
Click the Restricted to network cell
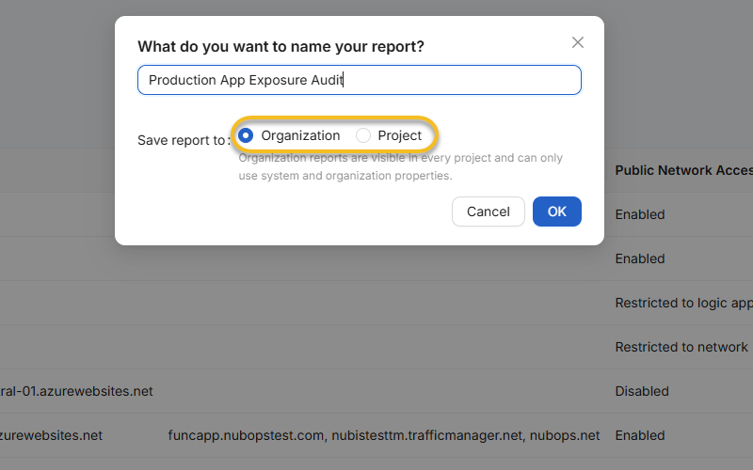click(681, 347)
